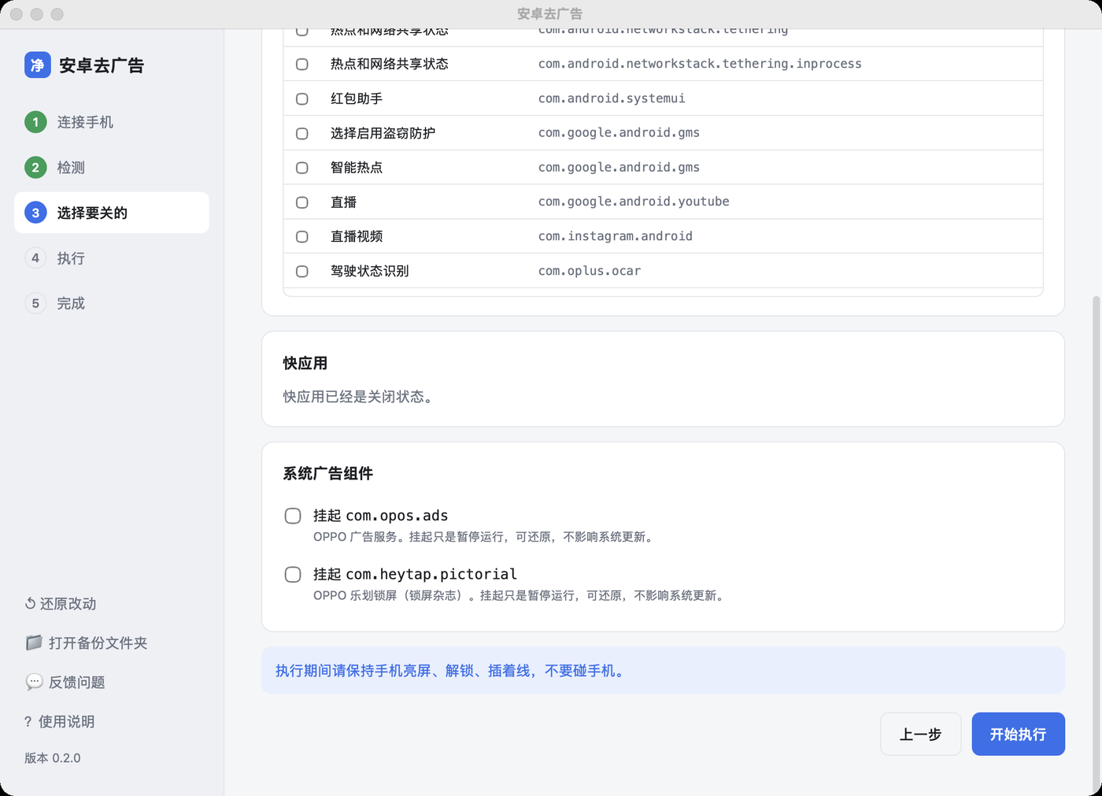Click the folder icon beside 打开备份文件夹

[x=34, y=642]
